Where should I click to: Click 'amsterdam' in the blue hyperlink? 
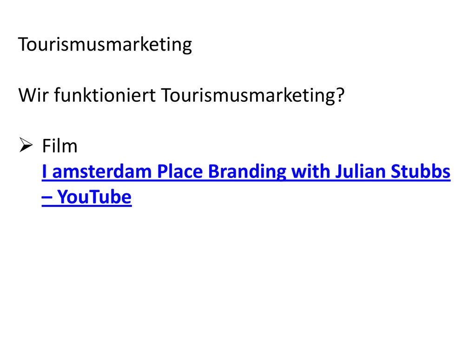click(102, 172)
